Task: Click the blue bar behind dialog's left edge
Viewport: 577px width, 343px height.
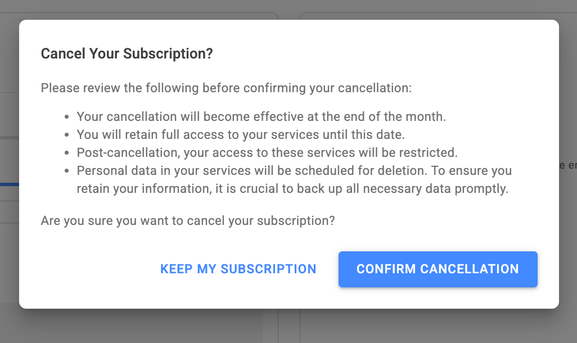Action: point(10,184)
